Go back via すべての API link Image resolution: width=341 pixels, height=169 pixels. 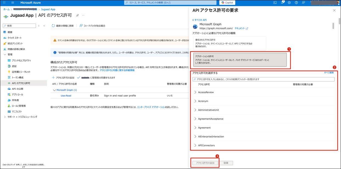200,20
